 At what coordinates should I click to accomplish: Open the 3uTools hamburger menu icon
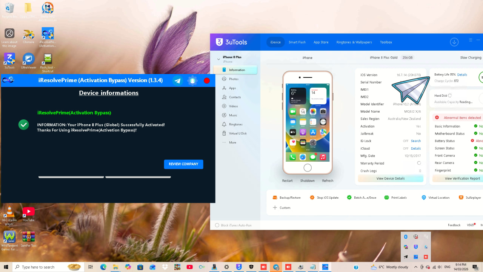point(471,40)
